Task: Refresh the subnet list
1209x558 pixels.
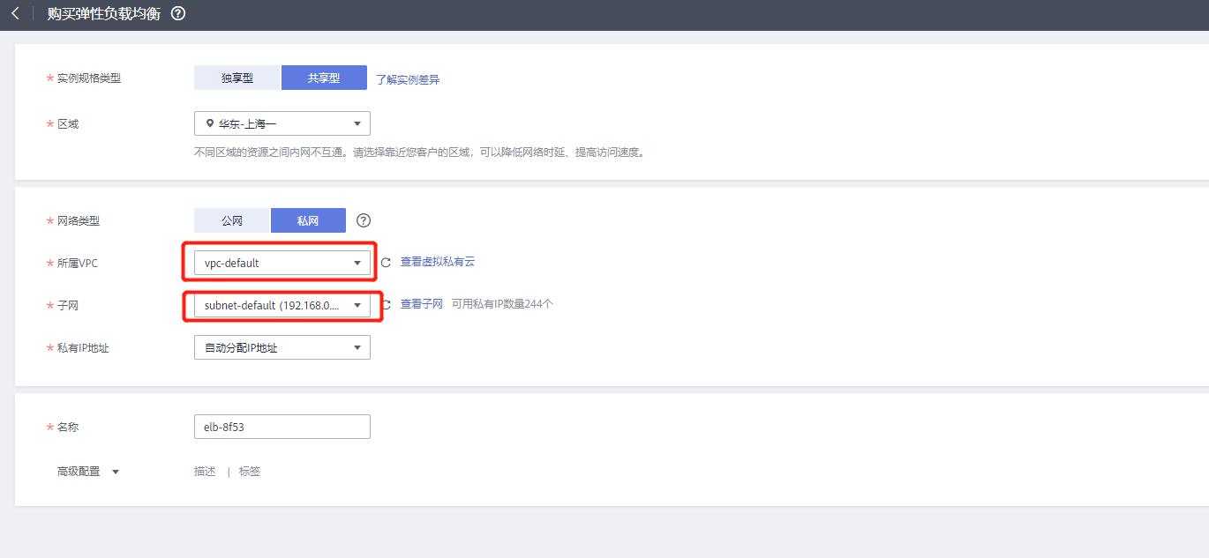Action: point(387,305)
